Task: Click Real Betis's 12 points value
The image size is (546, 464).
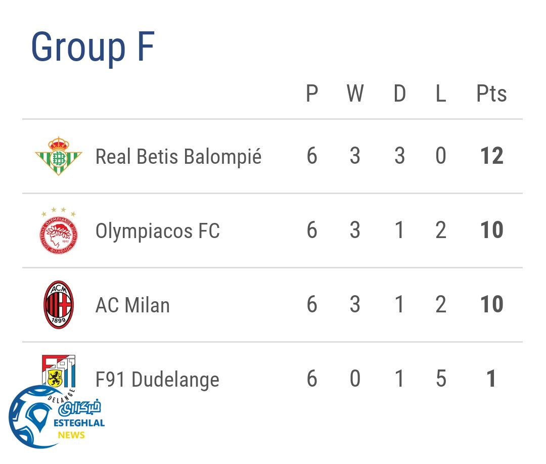Action: click(491, 156)
